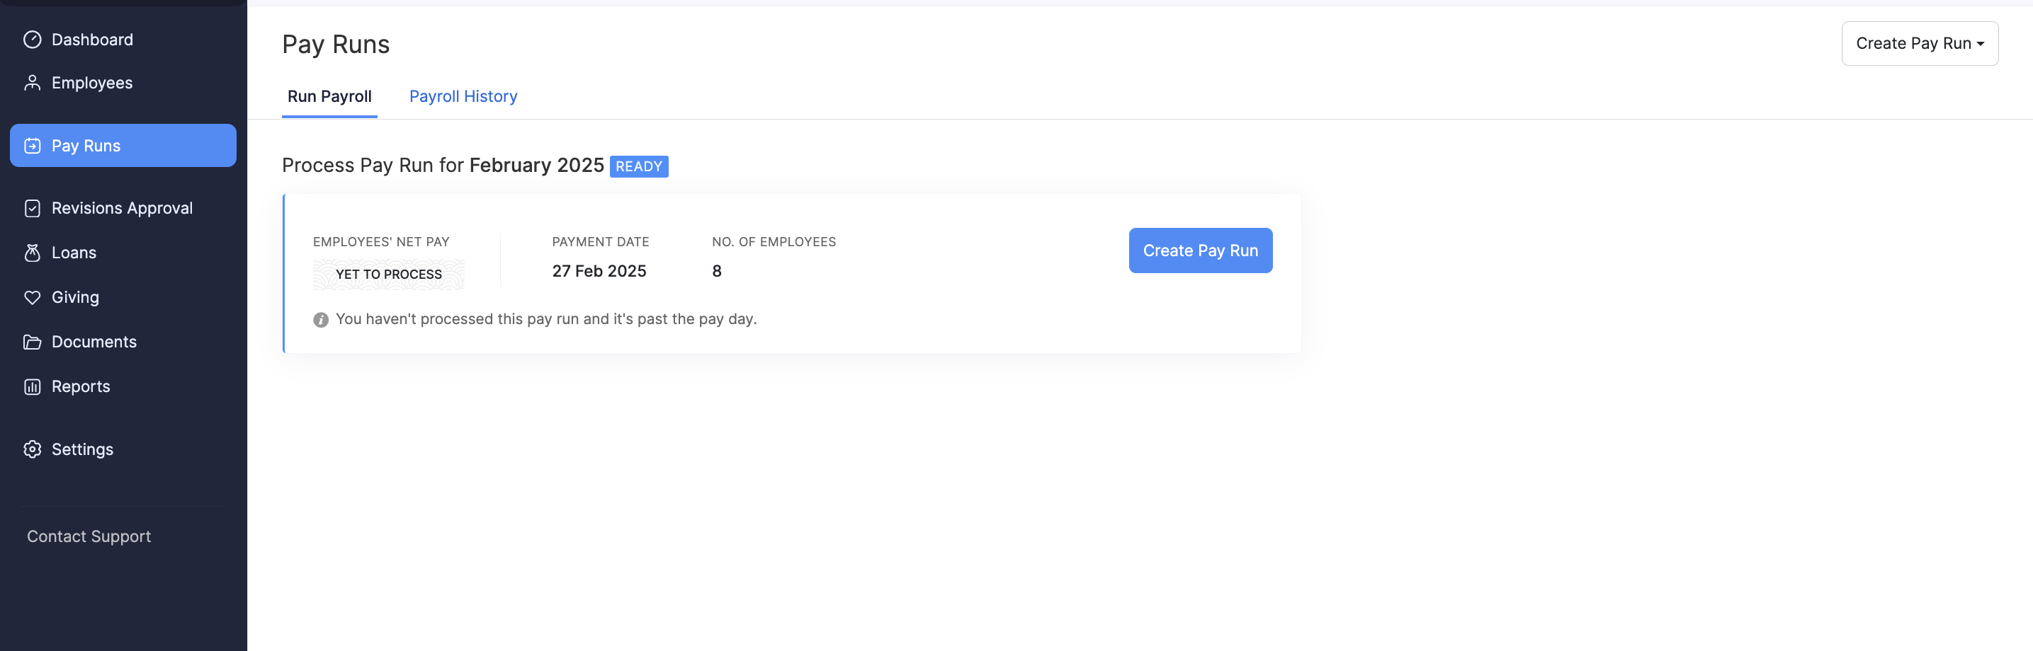2033x651 pixels.
Task: Click the Revisions Approval checkmark icon
Action: tap(33, 207)
